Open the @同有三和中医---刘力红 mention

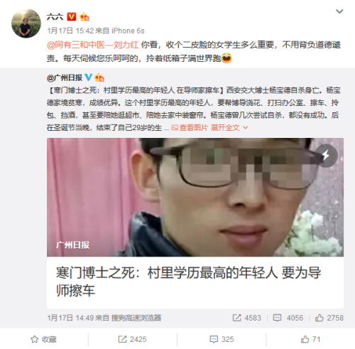(93, 45)
